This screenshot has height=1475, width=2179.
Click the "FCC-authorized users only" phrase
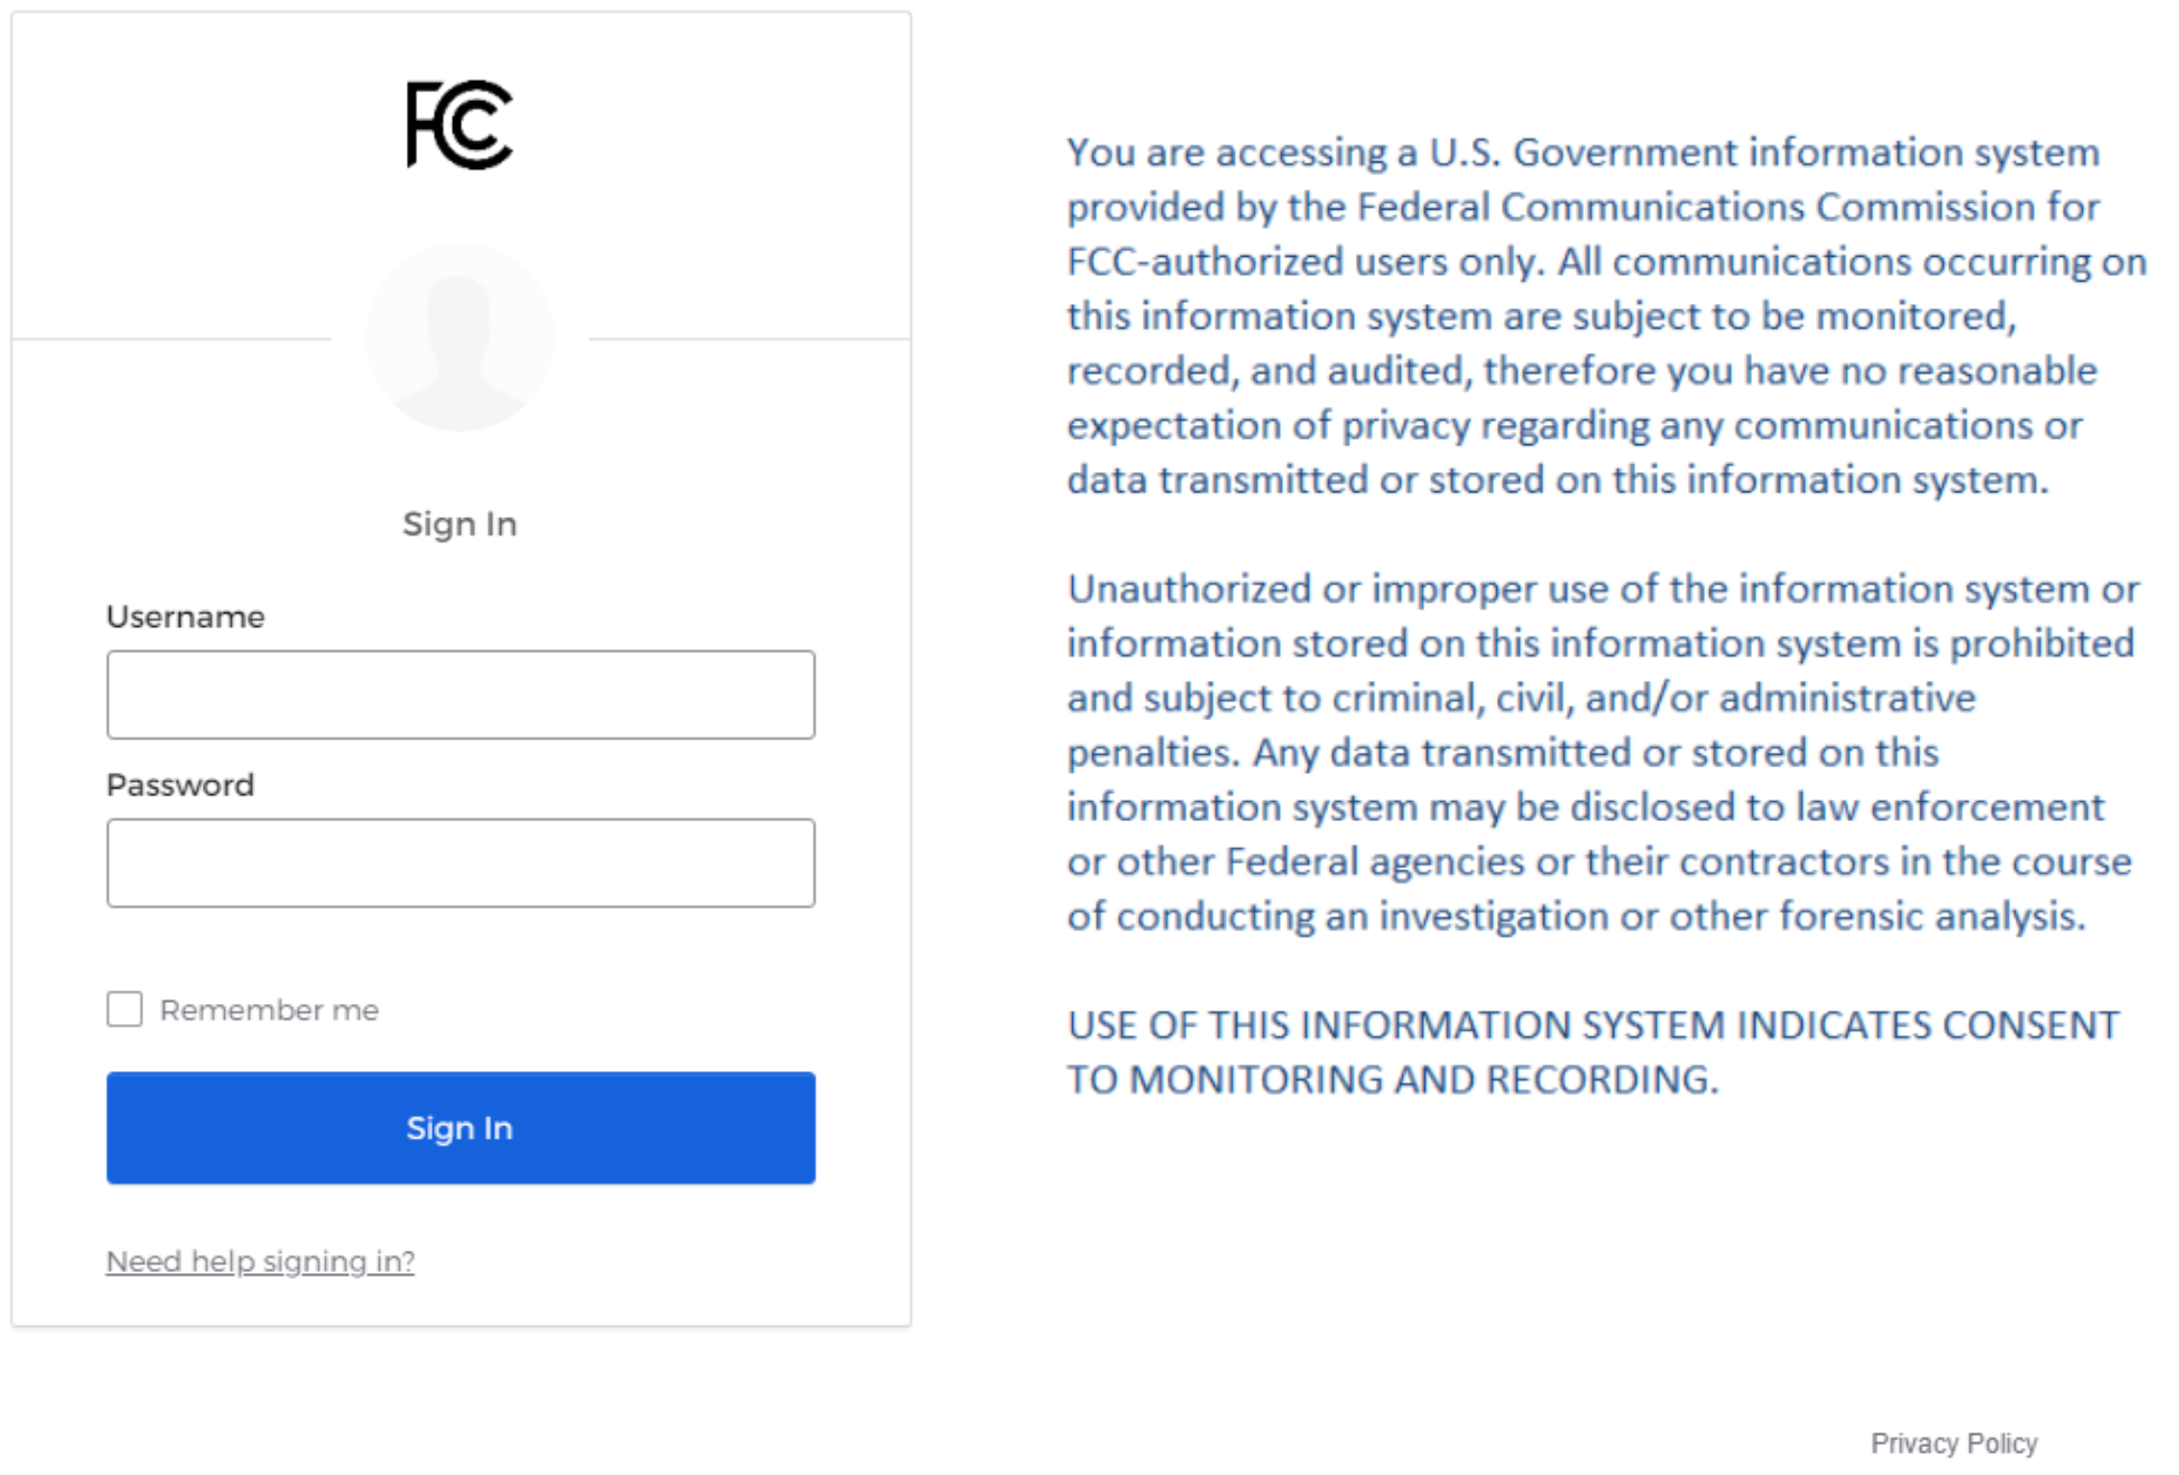pyautogui.click(x=1305, y=262)
